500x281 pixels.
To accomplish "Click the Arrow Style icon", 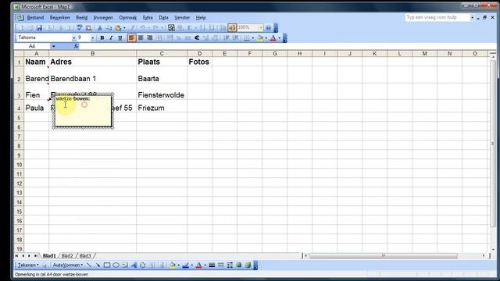I will pos(230,265).
